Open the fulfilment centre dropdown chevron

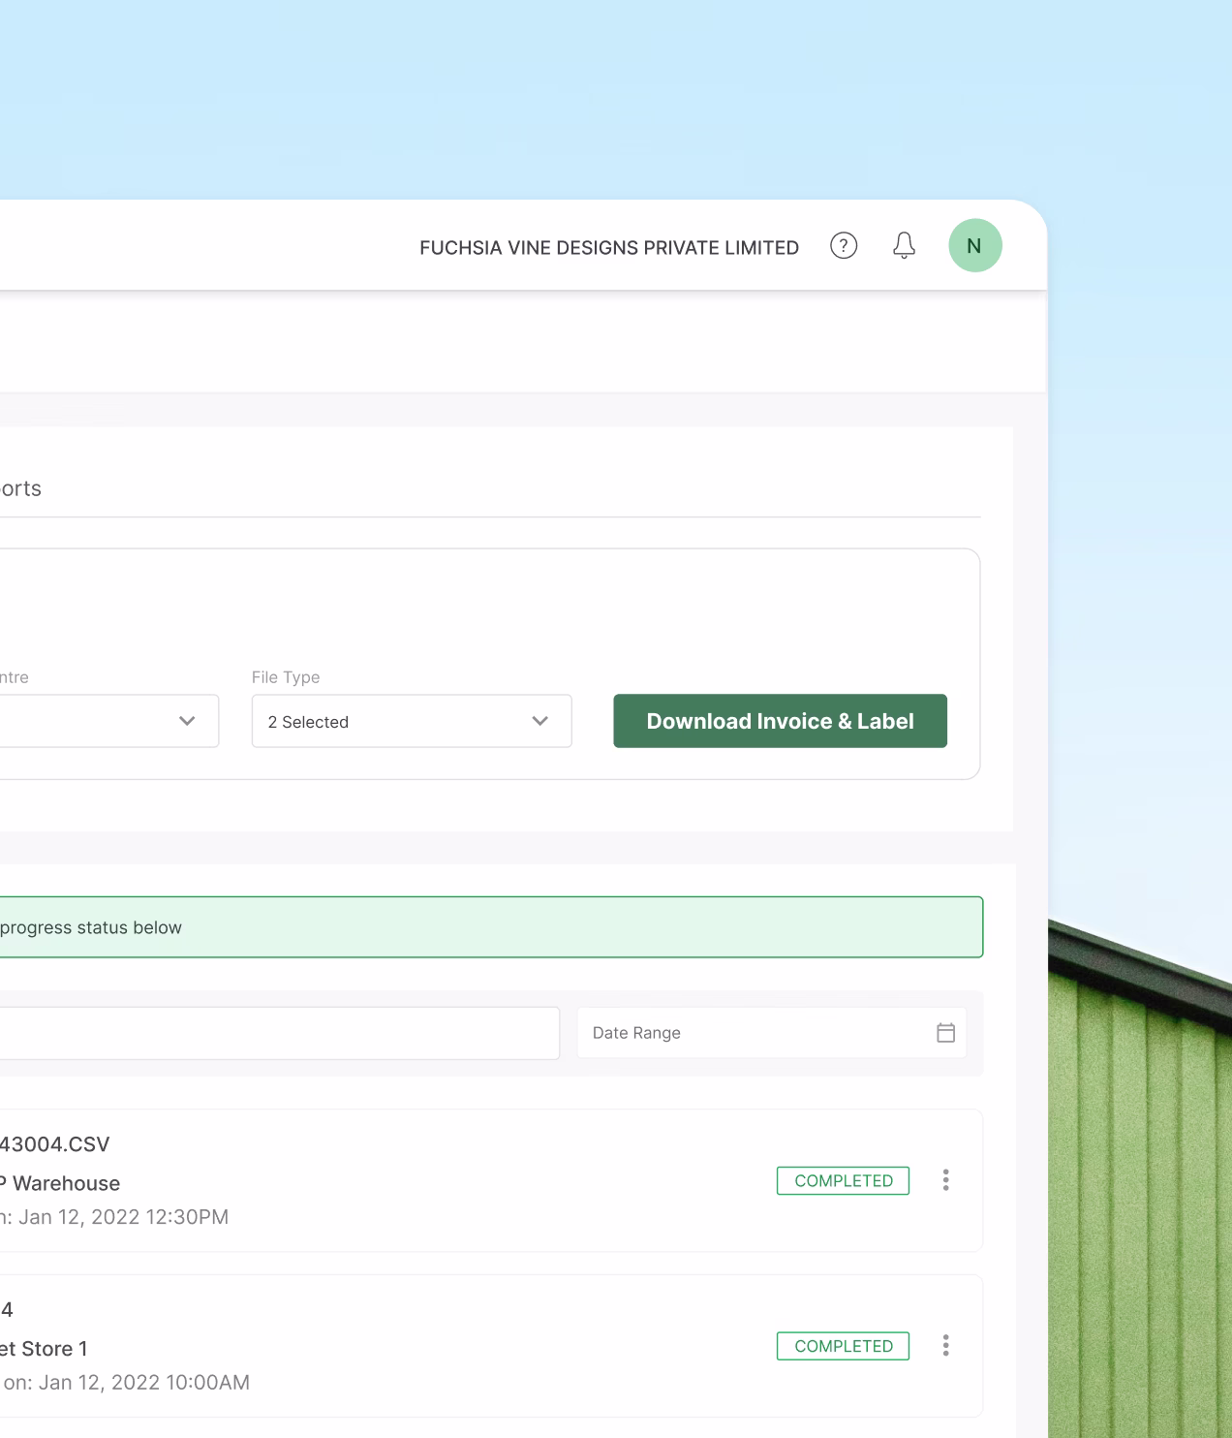coord(187,721)
